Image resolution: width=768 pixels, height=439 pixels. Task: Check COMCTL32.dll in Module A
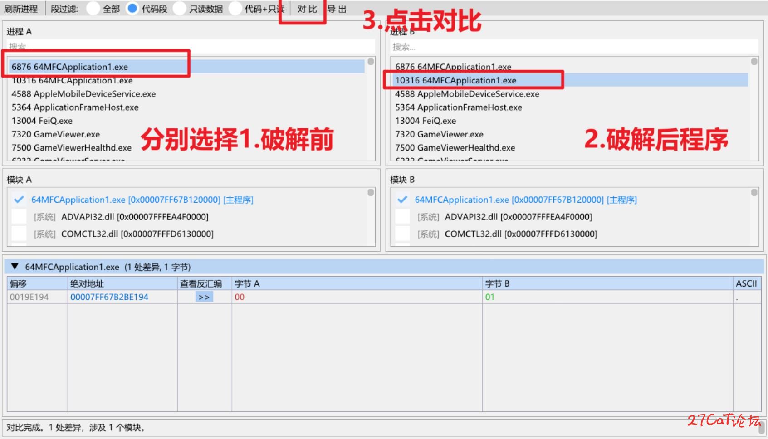(x=19, y=234)
